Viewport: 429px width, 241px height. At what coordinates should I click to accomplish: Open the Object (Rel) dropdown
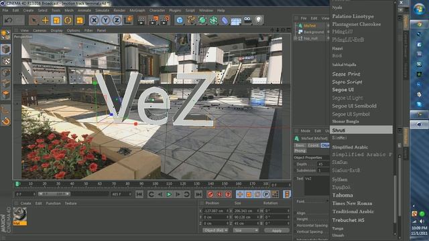(215, 230)
